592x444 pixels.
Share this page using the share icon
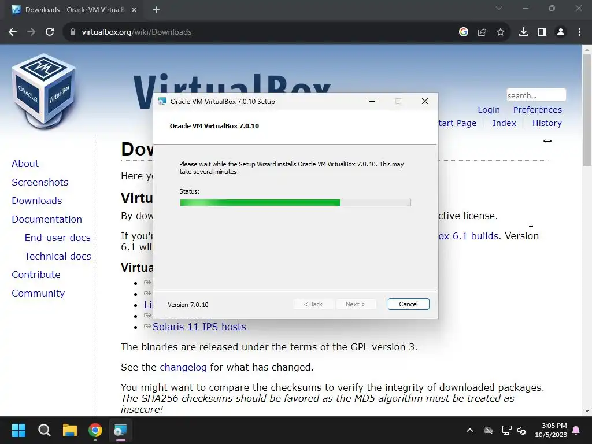coord(482,32)
